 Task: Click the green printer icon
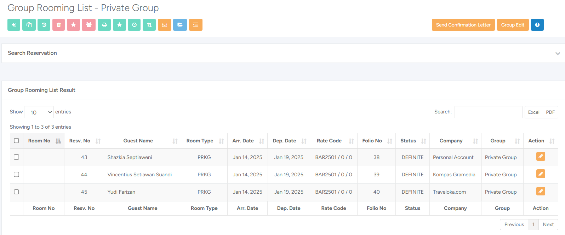(x=104, y=25)
